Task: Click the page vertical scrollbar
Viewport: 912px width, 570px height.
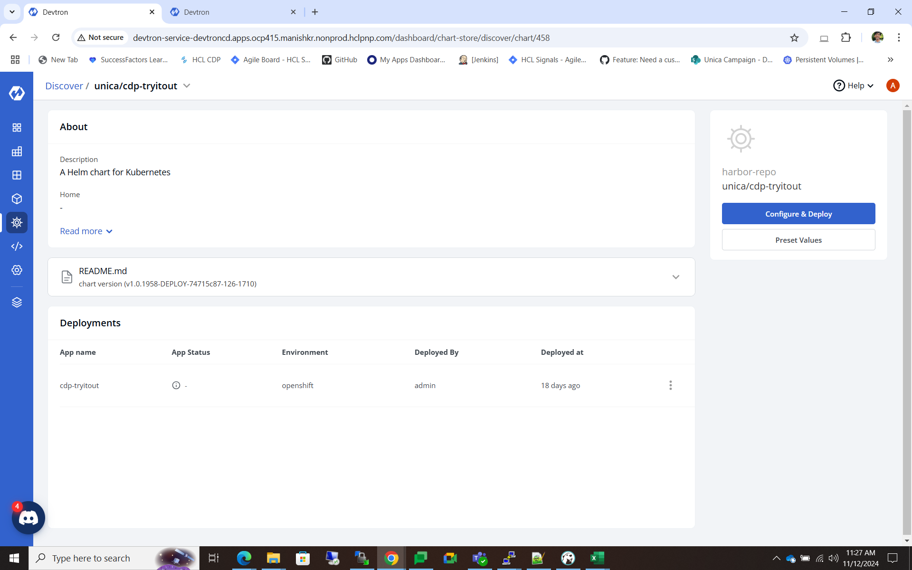Action: point(906,323)
